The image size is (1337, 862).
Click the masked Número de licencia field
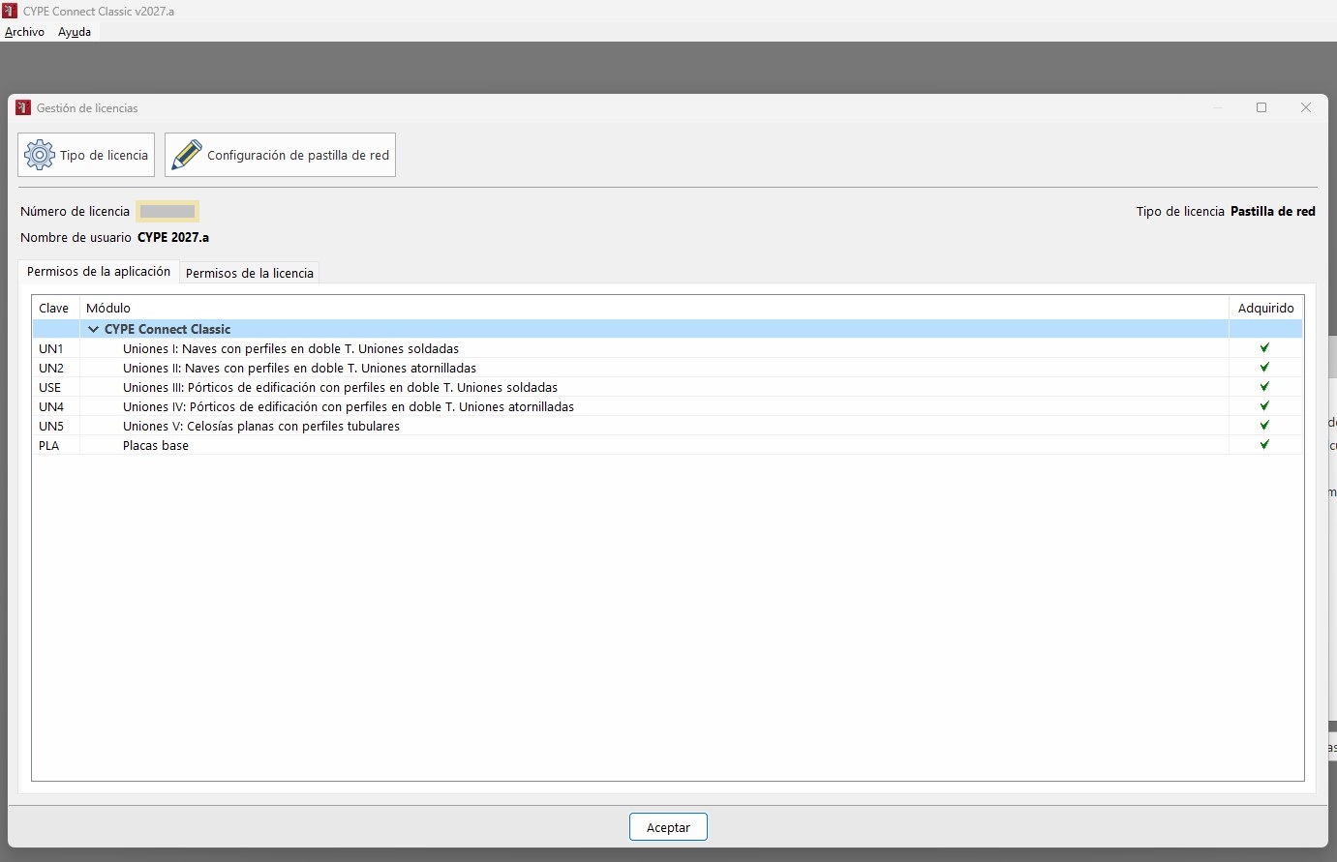tap(167, 211)
